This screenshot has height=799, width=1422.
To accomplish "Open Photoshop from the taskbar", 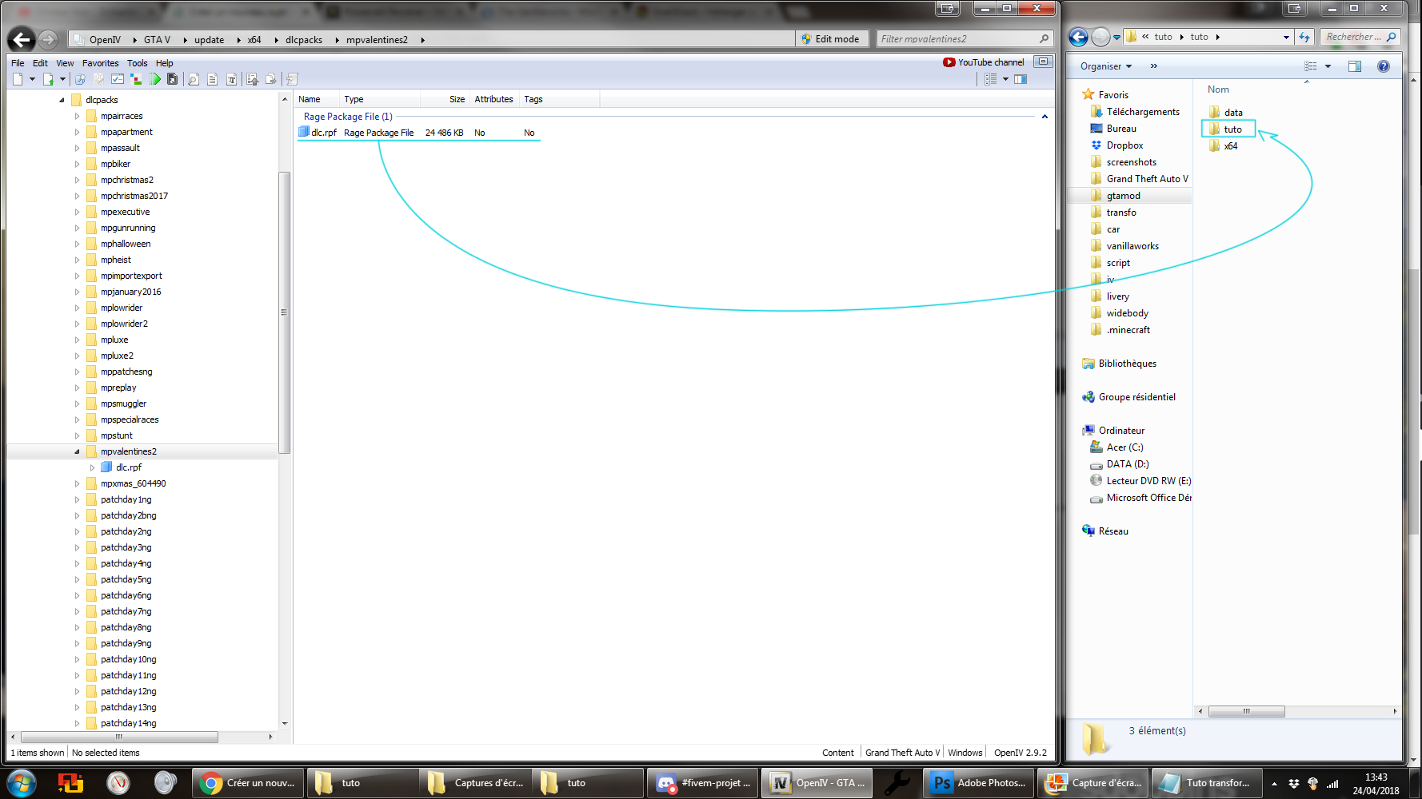I will 980,783.
